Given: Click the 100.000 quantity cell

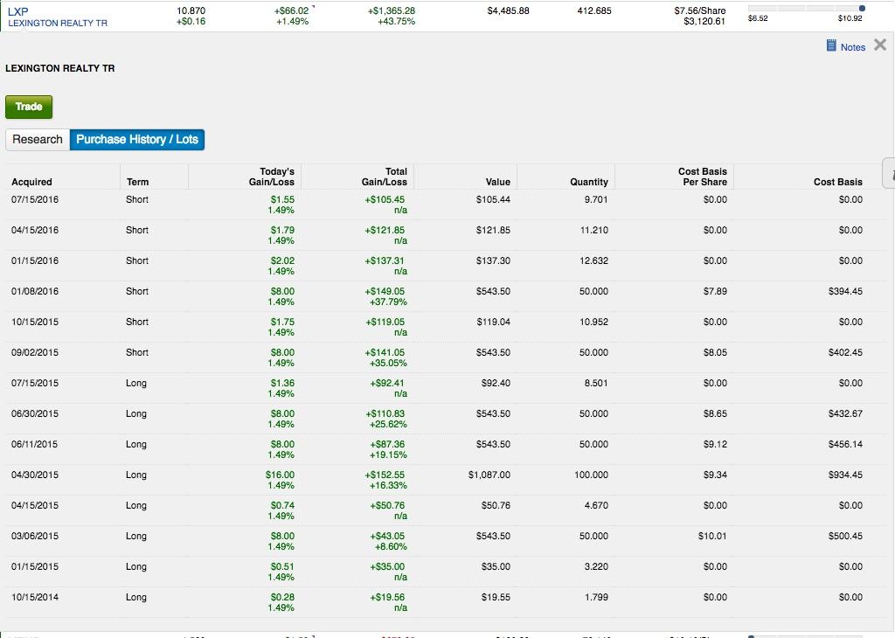Looking at the screenshot, I should [x=592, y=475].
